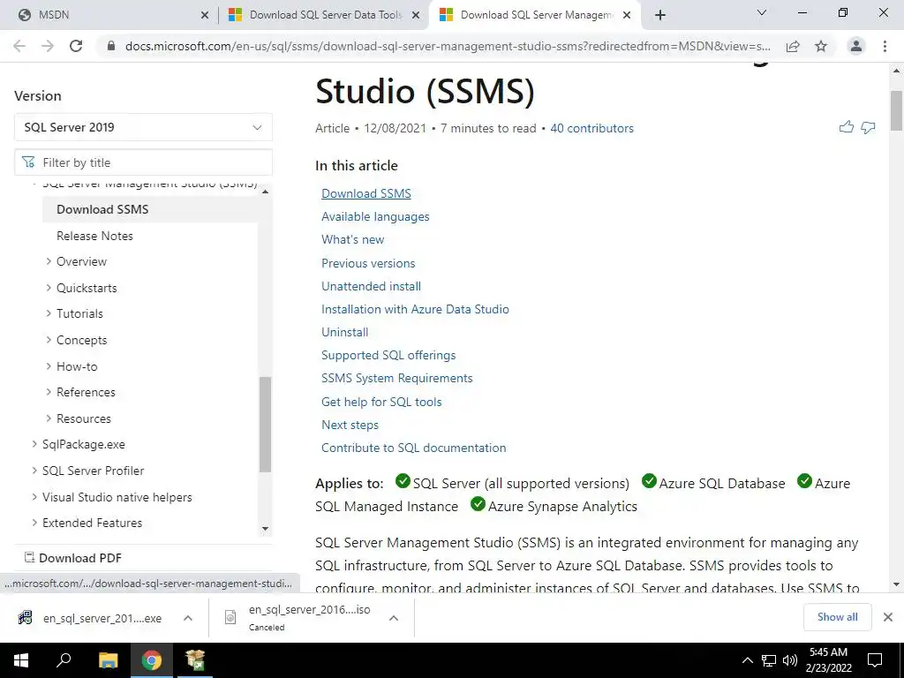Jump to the Download SSMS section link
Screen dimensions: 904x678
coord(366,193)
